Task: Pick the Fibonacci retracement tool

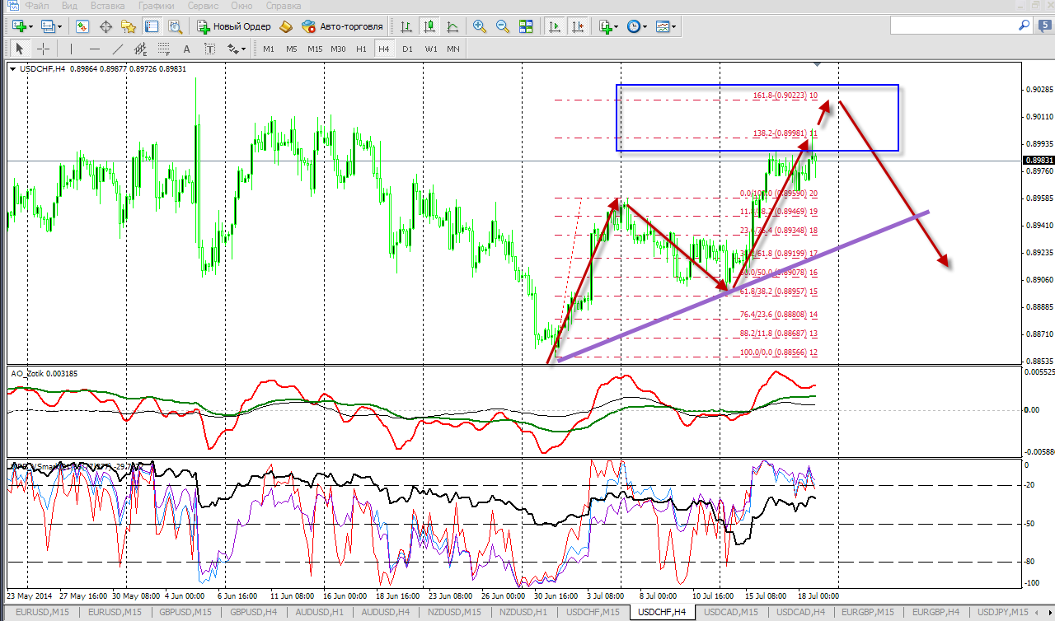Action: (x=164, y=49)
